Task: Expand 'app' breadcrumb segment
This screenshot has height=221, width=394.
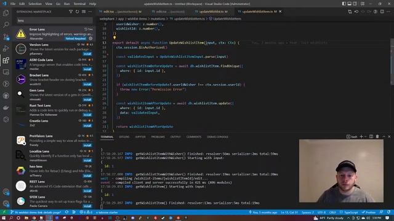Action: click(x=121, y=19)
